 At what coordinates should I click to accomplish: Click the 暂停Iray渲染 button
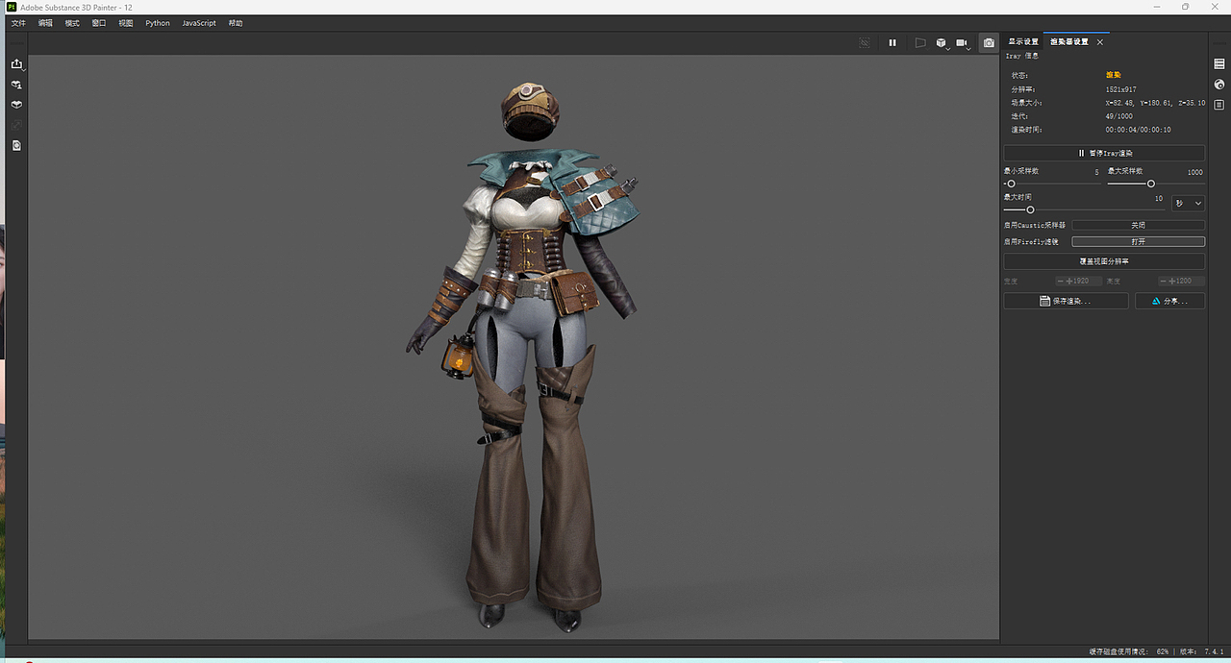[x=1104, y=153]
